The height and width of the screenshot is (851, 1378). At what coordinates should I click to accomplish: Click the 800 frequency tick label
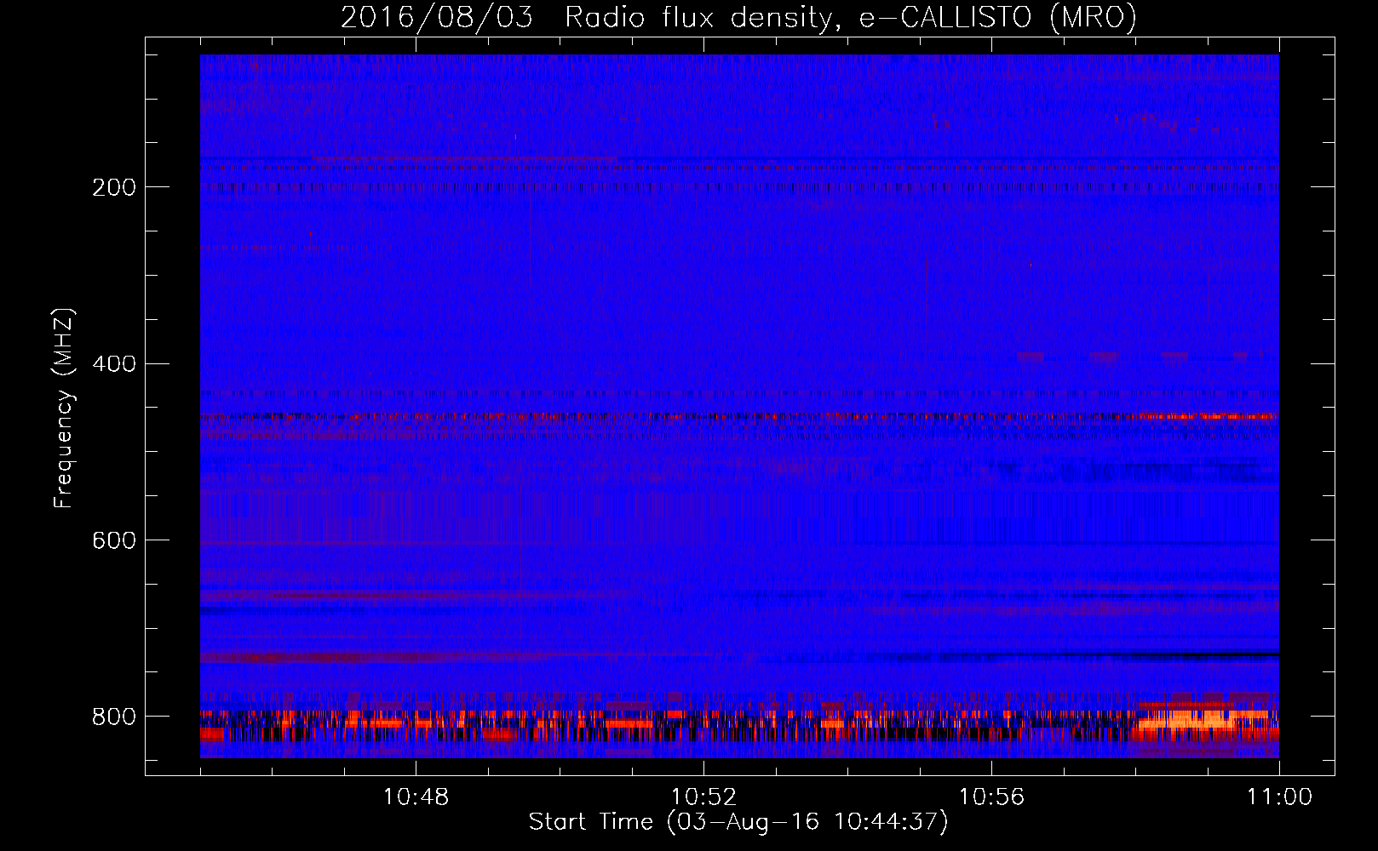[x=114, y=717]
